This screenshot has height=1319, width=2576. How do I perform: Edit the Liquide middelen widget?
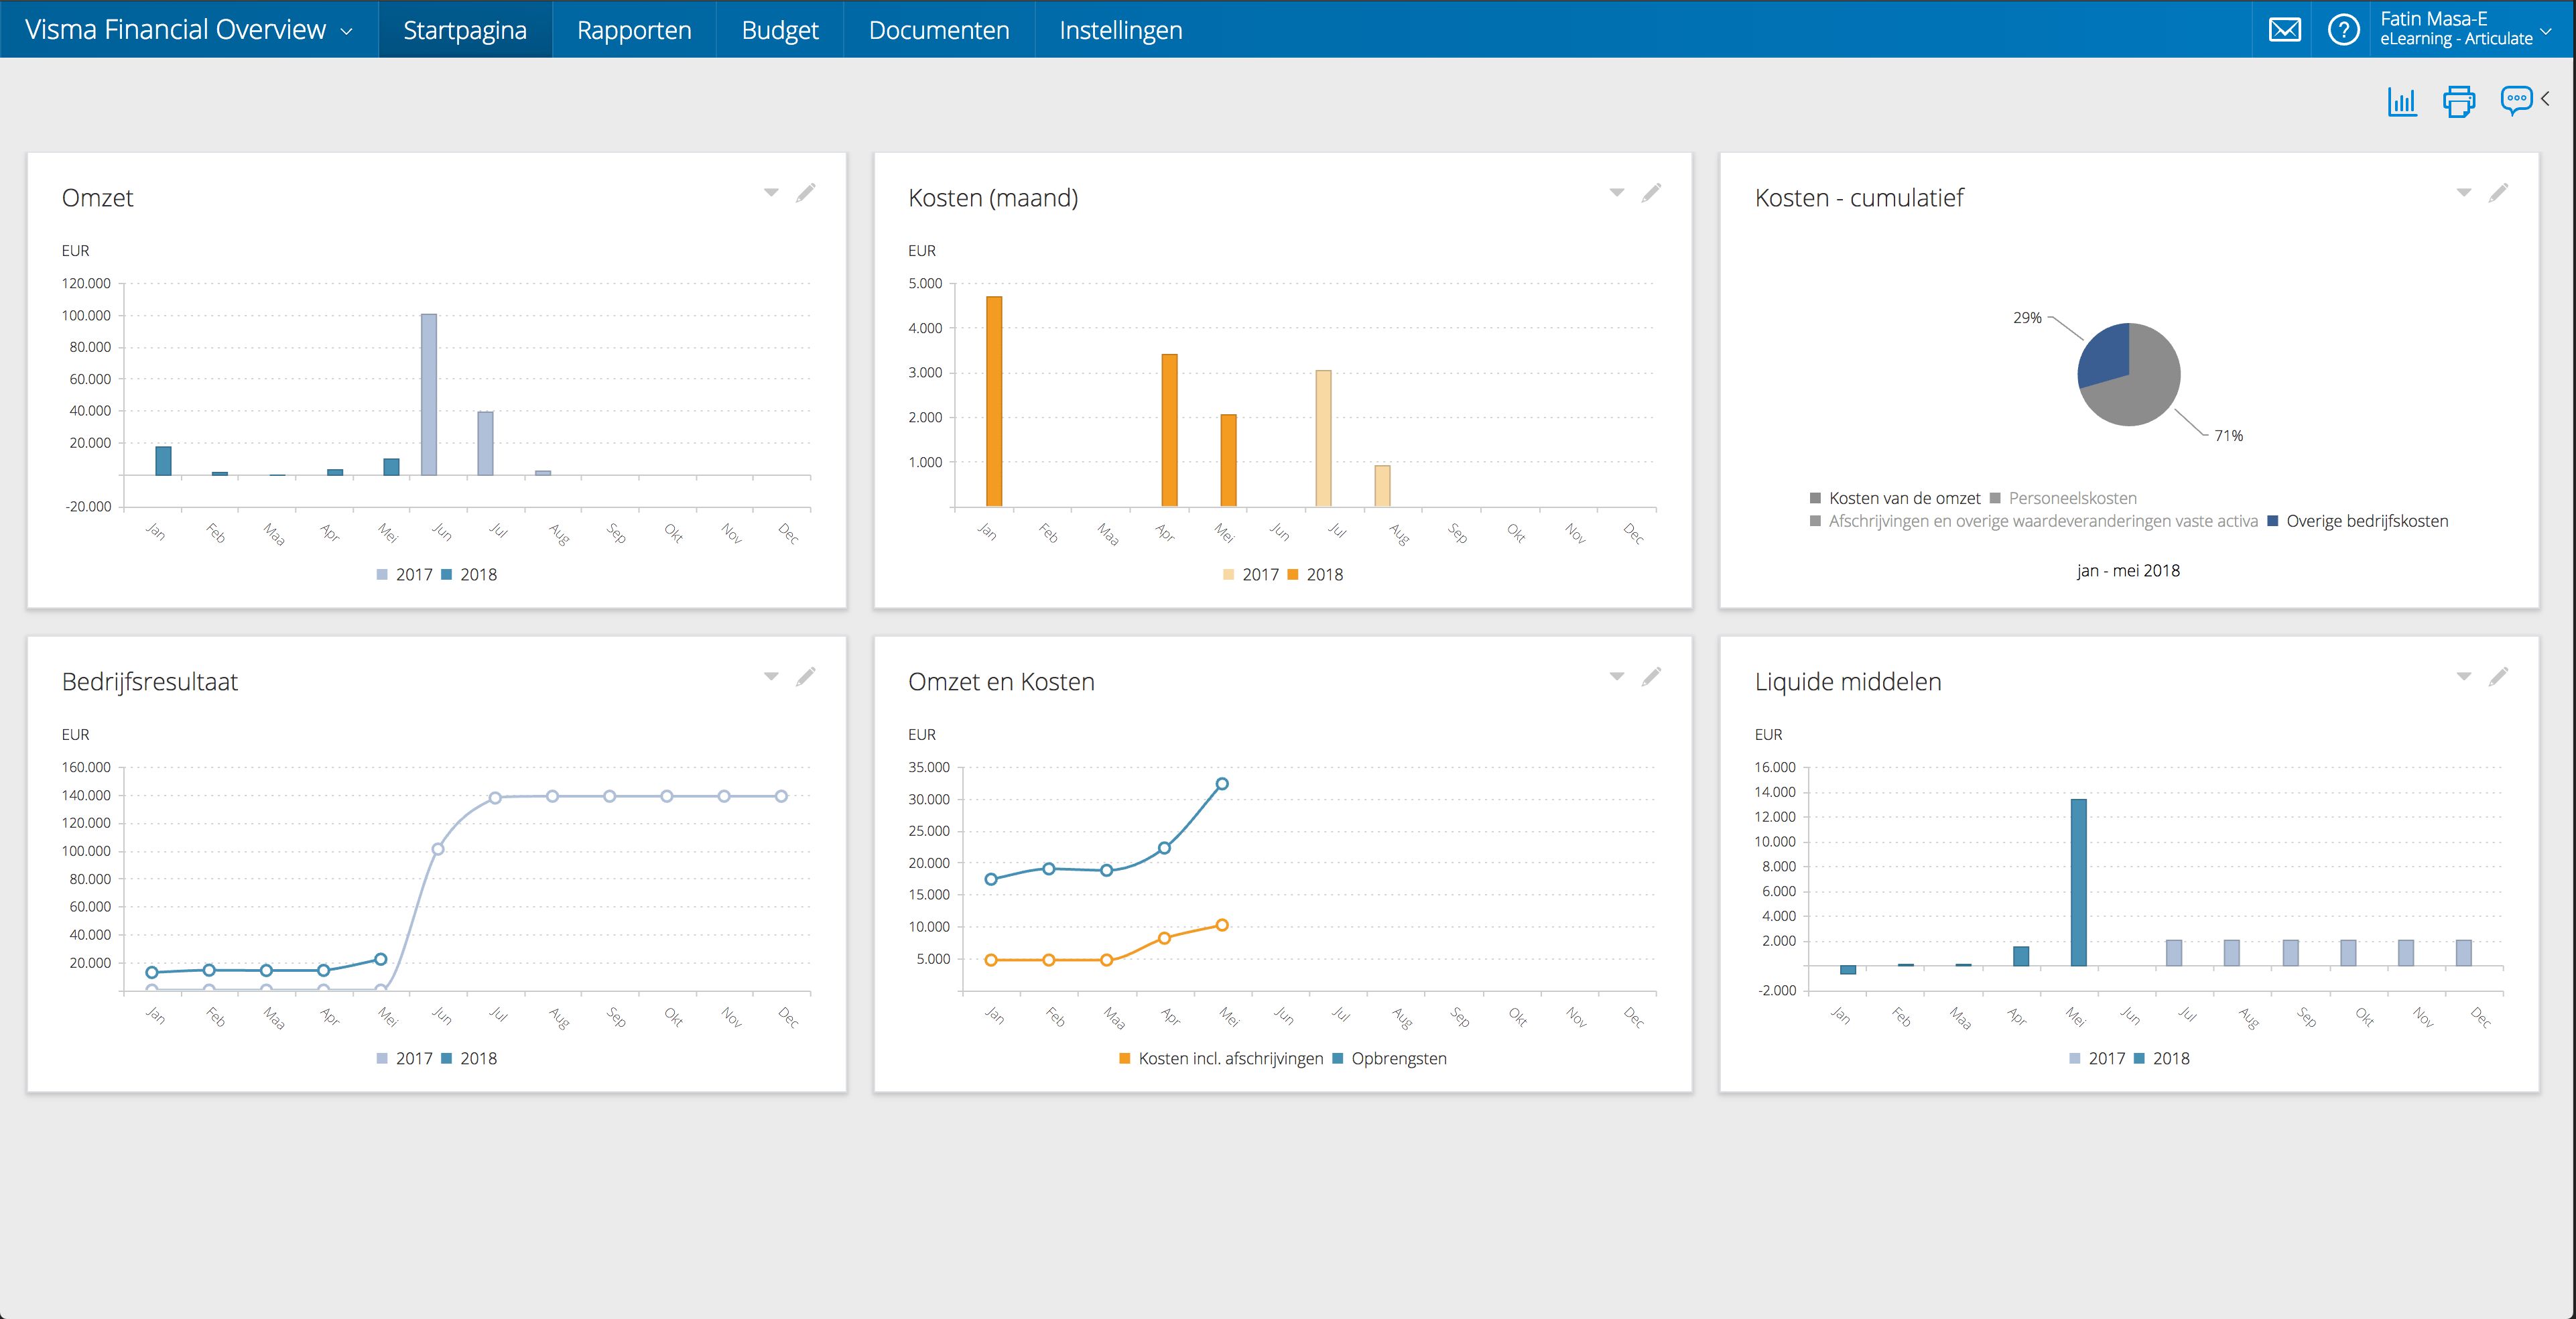2498,677
